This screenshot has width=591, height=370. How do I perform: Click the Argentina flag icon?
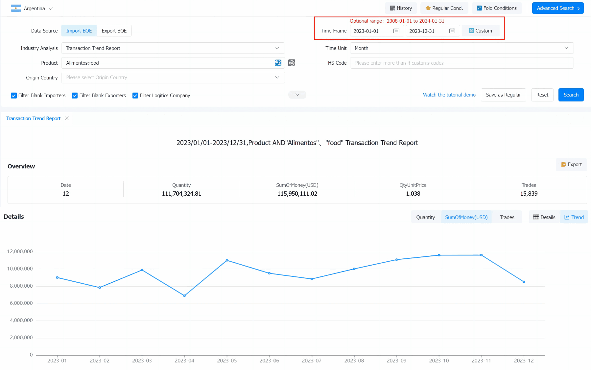coord(16,9)
